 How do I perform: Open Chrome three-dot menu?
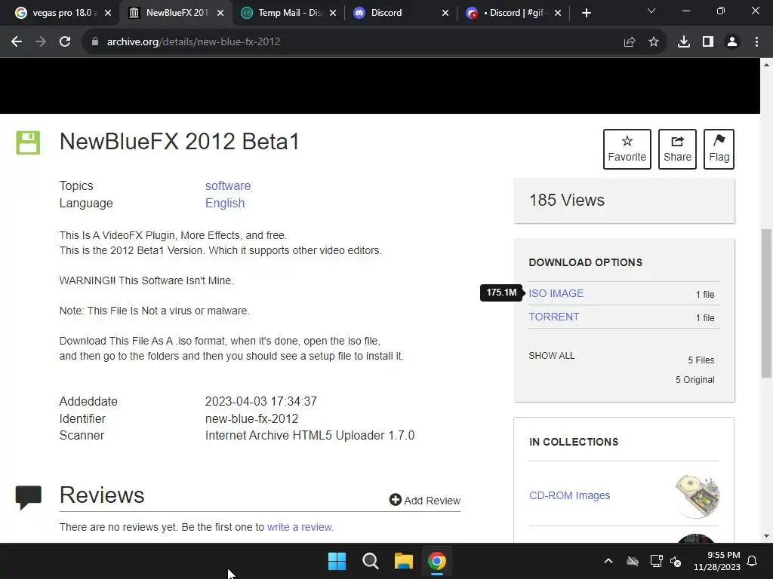756,42
